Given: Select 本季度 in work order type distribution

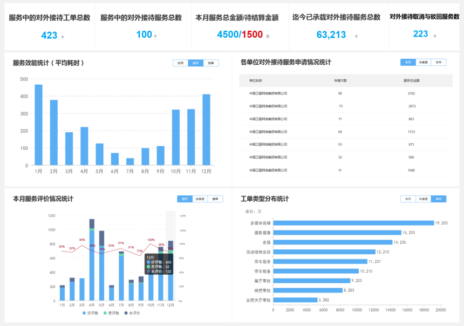Looking at the screenshot, I should [424, 199].
